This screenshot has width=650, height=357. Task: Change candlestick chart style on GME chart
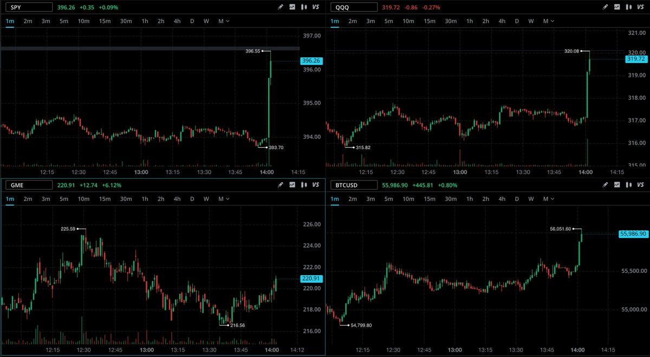[304, 185]
